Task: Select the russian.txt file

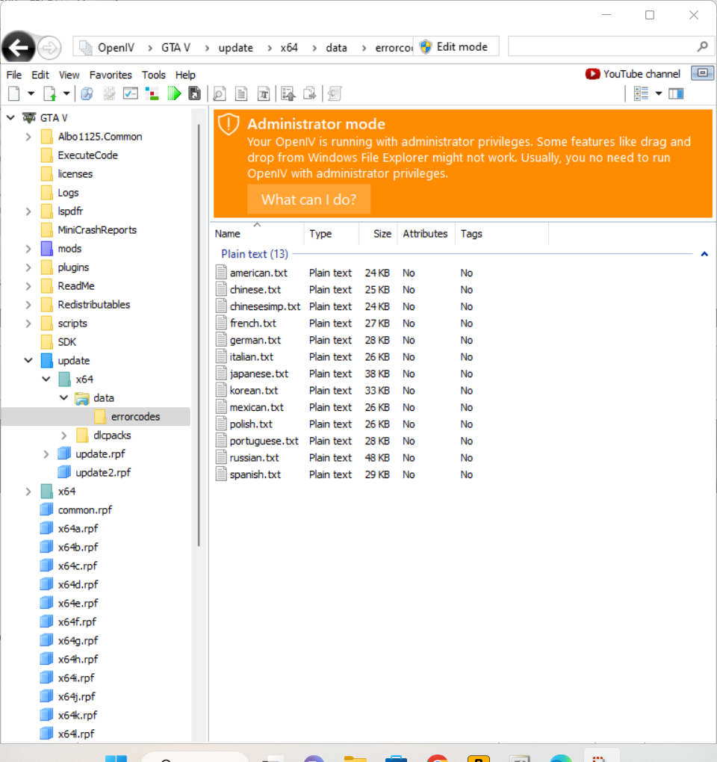Action: [x=254, y=458]
